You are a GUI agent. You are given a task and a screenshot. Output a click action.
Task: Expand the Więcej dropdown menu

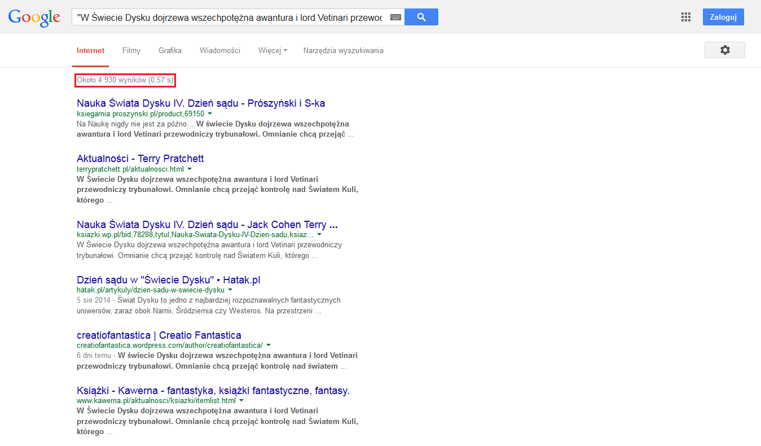(273, 50)
